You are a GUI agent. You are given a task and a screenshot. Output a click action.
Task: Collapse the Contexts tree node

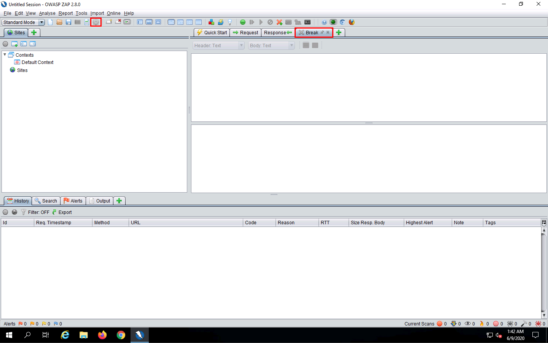[5, 55]
